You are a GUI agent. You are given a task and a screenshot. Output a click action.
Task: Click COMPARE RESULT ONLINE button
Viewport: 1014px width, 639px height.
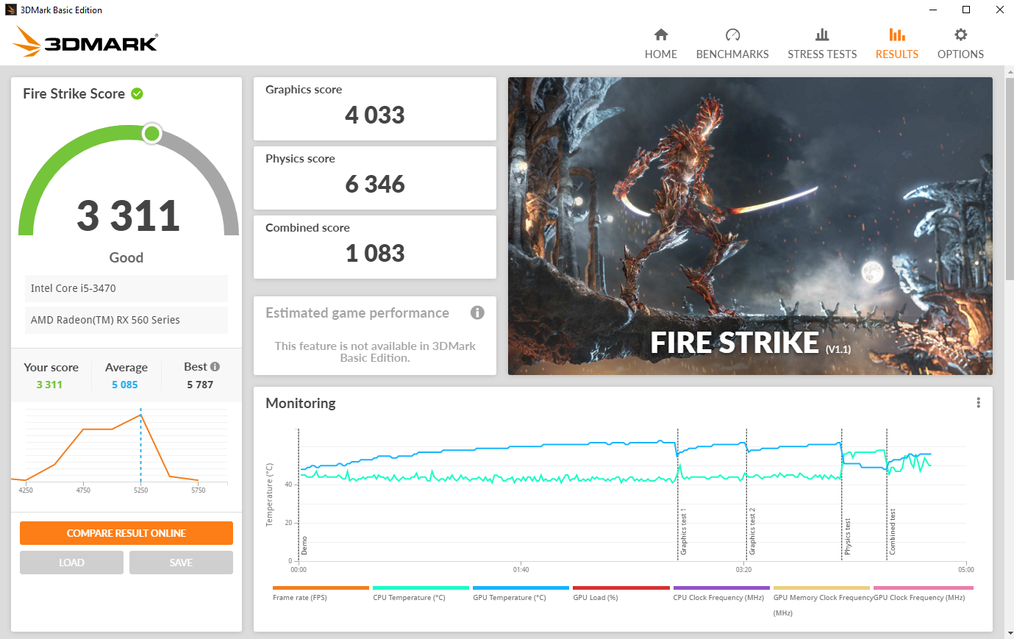126,533
